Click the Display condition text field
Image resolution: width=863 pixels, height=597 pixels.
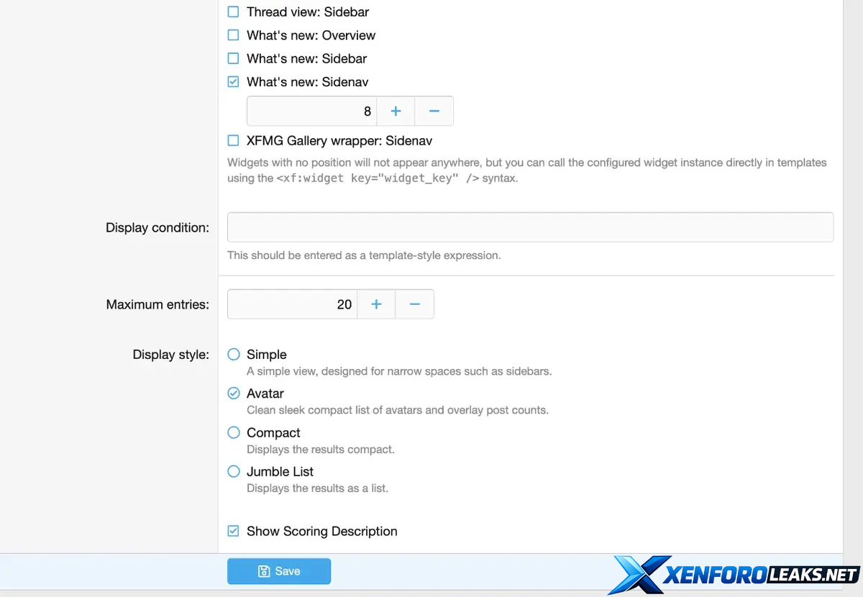(530, 227)
